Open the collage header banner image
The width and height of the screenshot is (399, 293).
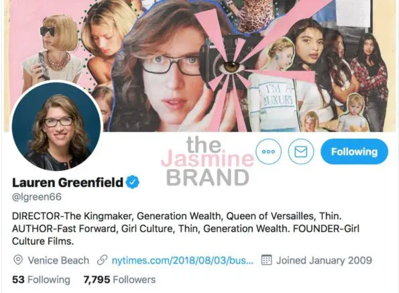click(200, 66)
